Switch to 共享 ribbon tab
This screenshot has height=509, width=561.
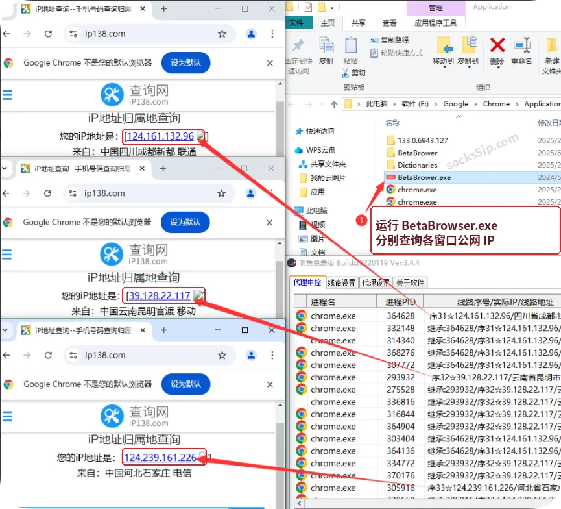(x=359, y=23)
